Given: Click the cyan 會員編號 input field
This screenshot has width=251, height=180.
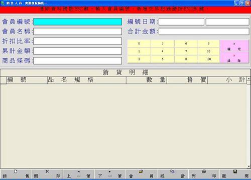Looking at the screenshot, I should 78,22.
